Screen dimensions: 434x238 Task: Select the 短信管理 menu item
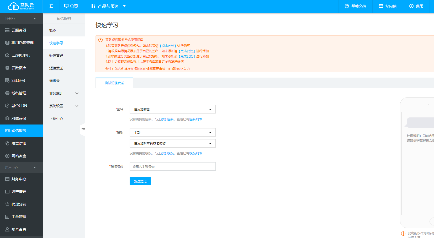(x=56, y=56)
